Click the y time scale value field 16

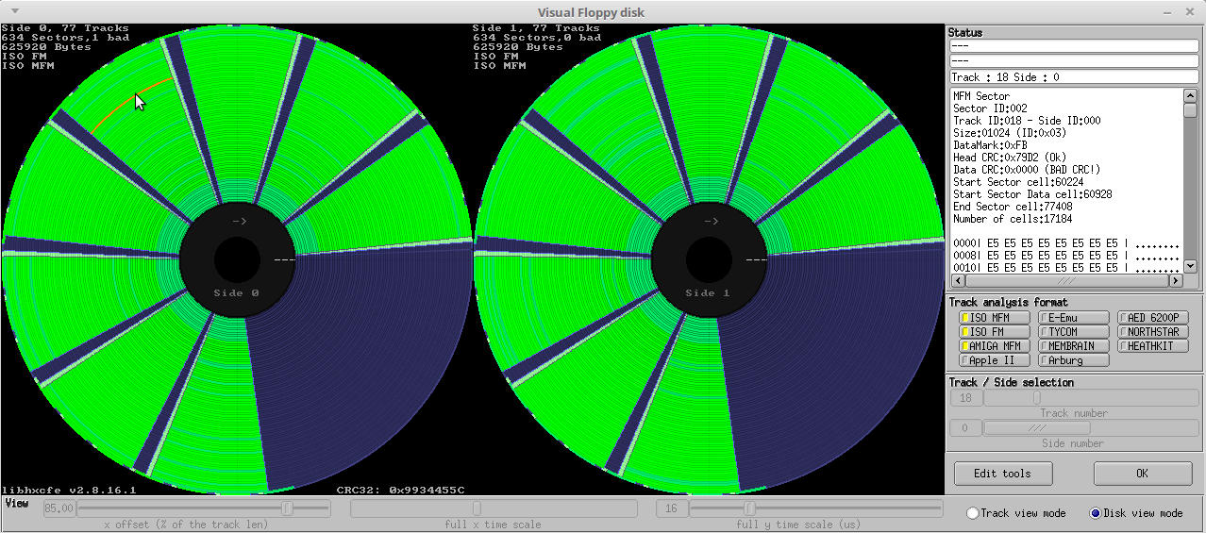(672, 508)
